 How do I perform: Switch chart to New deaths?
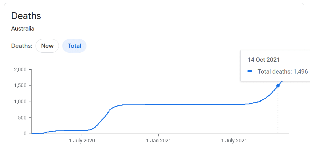coord(47,46)
